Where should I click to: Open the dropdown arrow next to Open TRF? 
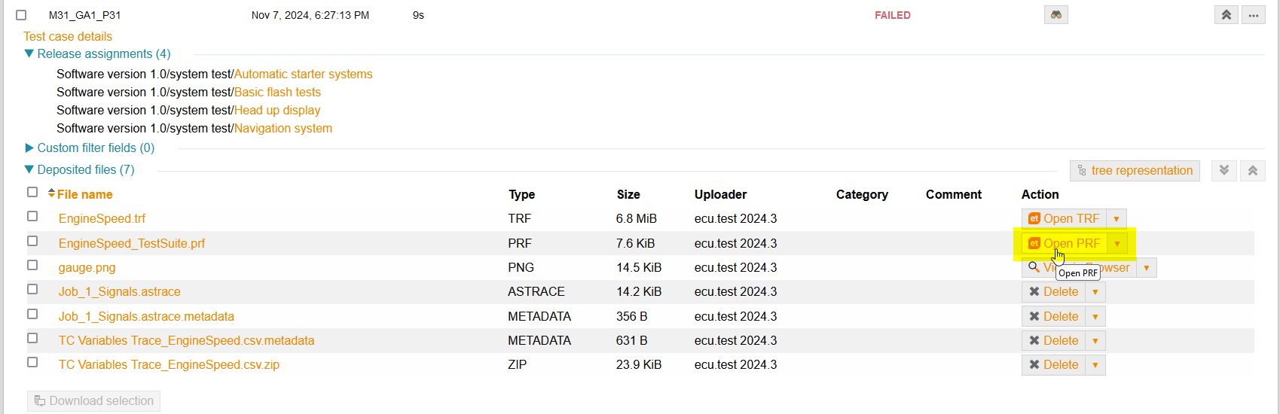coord(1117,219)
